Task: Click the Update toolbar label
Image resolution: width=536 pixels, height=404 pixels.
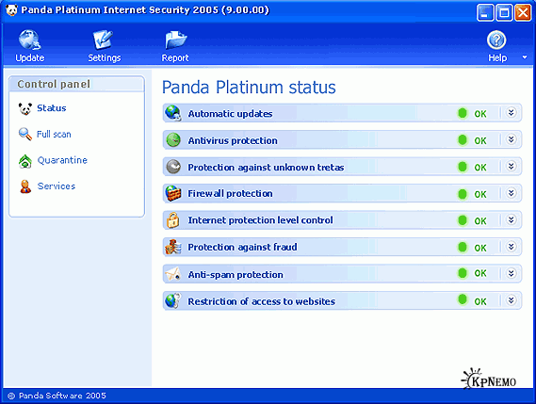Action: coord(30,57)
